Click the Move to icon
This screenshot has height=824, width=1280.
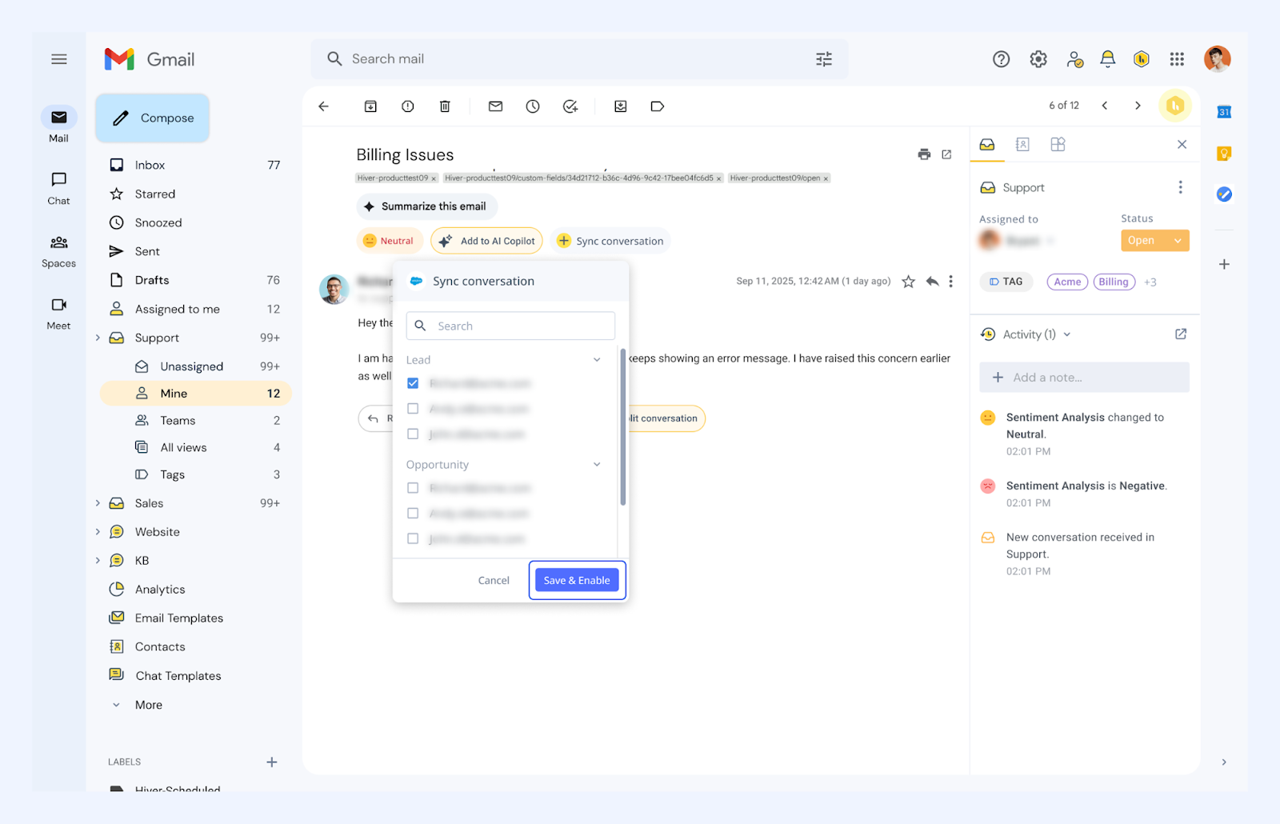tap(621, 106)
